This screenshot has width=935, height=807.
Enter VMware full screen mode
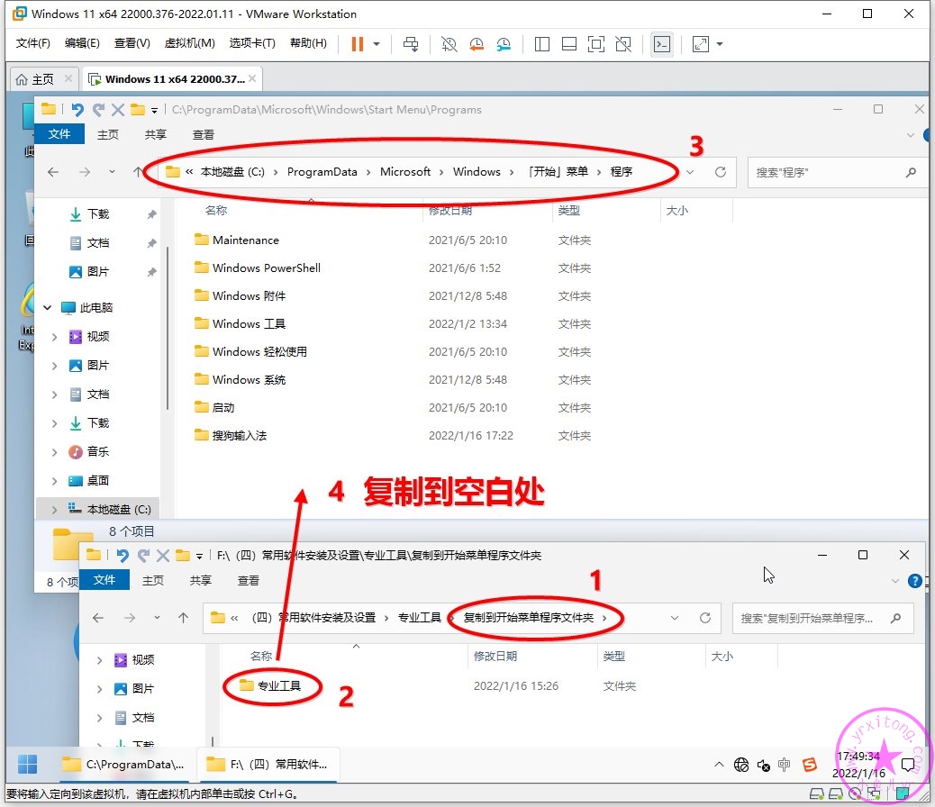click(596, 43)
